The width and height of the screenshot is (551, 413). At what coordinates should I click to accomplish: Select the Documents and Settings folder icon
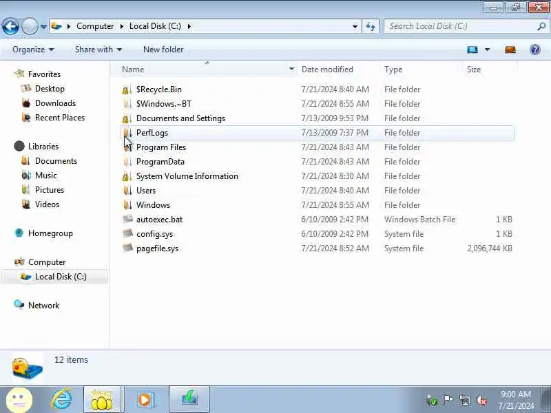click(127, 118)
